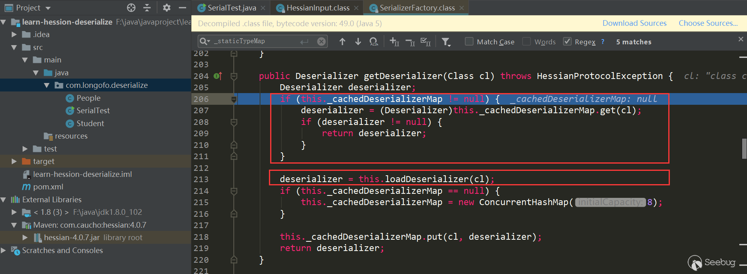Image resolution: width=747 pixels, height=274 pixels.
Task: Select the resources folder
Action: pyautogui.click(x=71, y=136)
